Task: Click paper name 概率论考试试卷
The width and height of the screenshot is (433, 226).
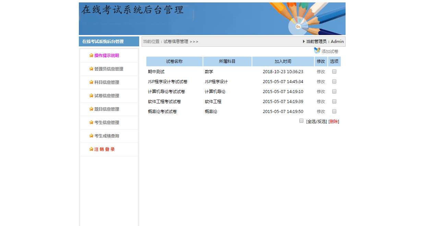Action: [x=162, y=112]
